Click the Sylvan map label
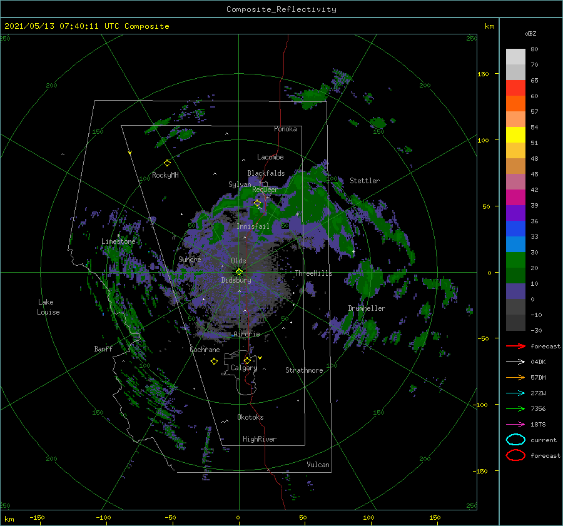Screen dimensions: 563x526 point(240,185)
